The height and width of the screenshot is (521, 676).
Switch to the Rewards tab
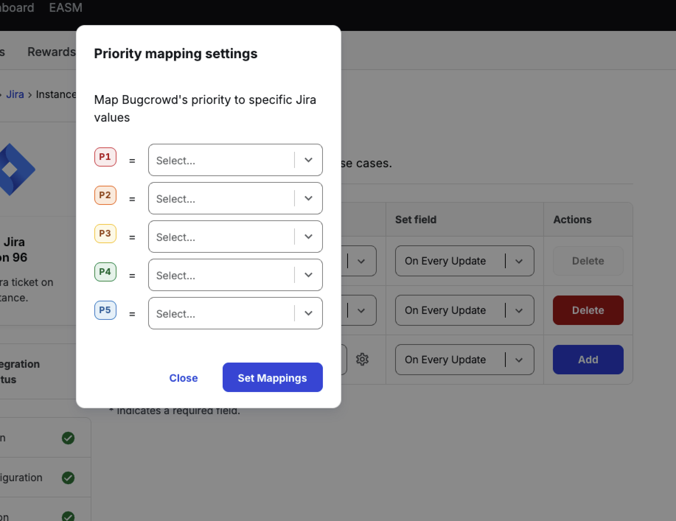coord(52,52)
